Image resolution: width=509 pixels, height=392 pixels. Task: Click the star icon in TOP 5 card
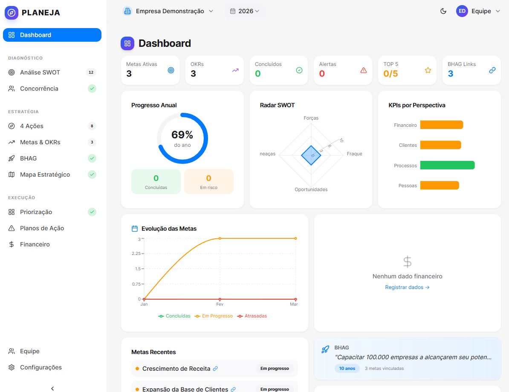tap(428, 70)
